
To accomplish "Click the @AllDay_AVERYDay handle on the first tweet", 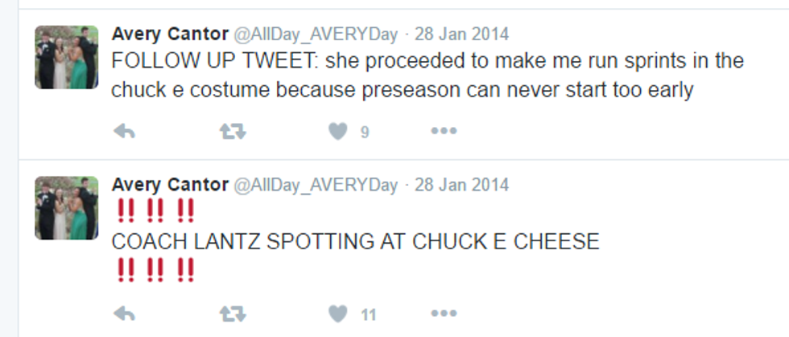I will coord(316,35).
